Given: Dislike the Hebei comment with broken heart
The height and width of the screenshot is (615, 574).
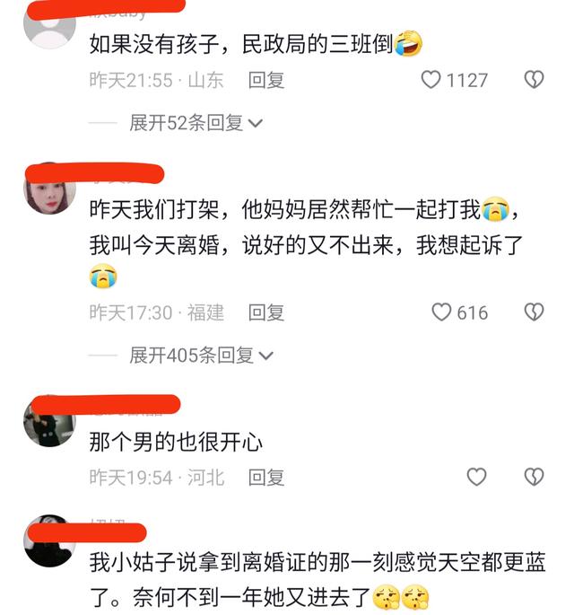Looking at the screenshot, I should click(x=534, y=477).
